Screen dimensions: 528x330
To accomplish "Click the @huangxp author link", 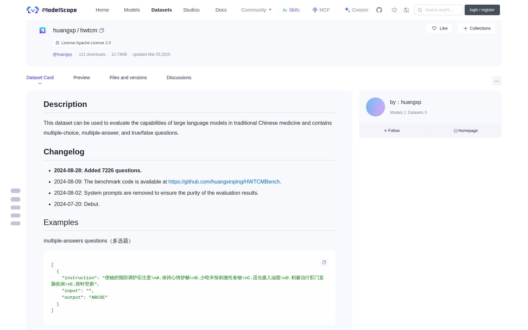I will click(62, 54).
